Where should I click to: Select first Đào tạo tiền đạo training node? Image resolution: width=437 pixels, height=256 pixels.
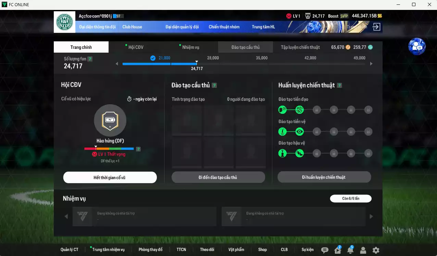click(x=282, y=110)
